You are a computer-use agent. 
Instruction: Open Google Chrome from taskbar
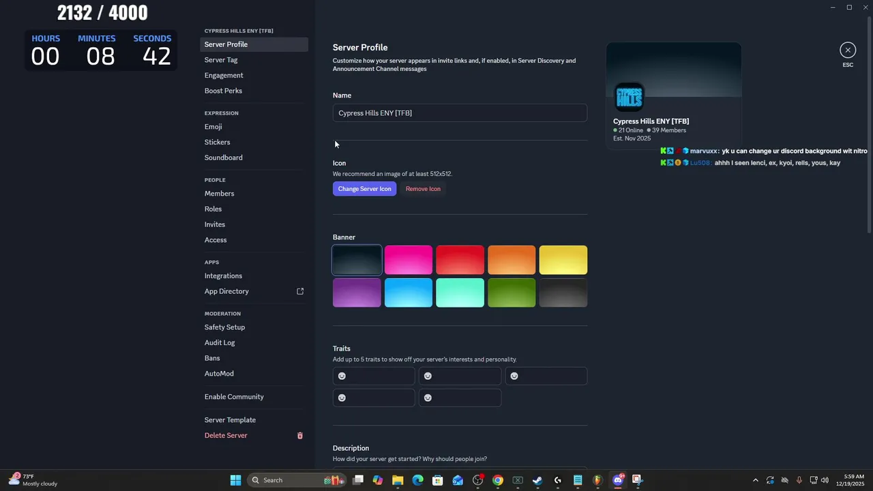[x=498, y=480]
